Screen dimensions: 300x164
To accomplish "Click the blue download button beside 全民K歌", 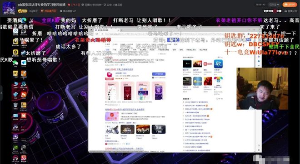I will (159, 74).
